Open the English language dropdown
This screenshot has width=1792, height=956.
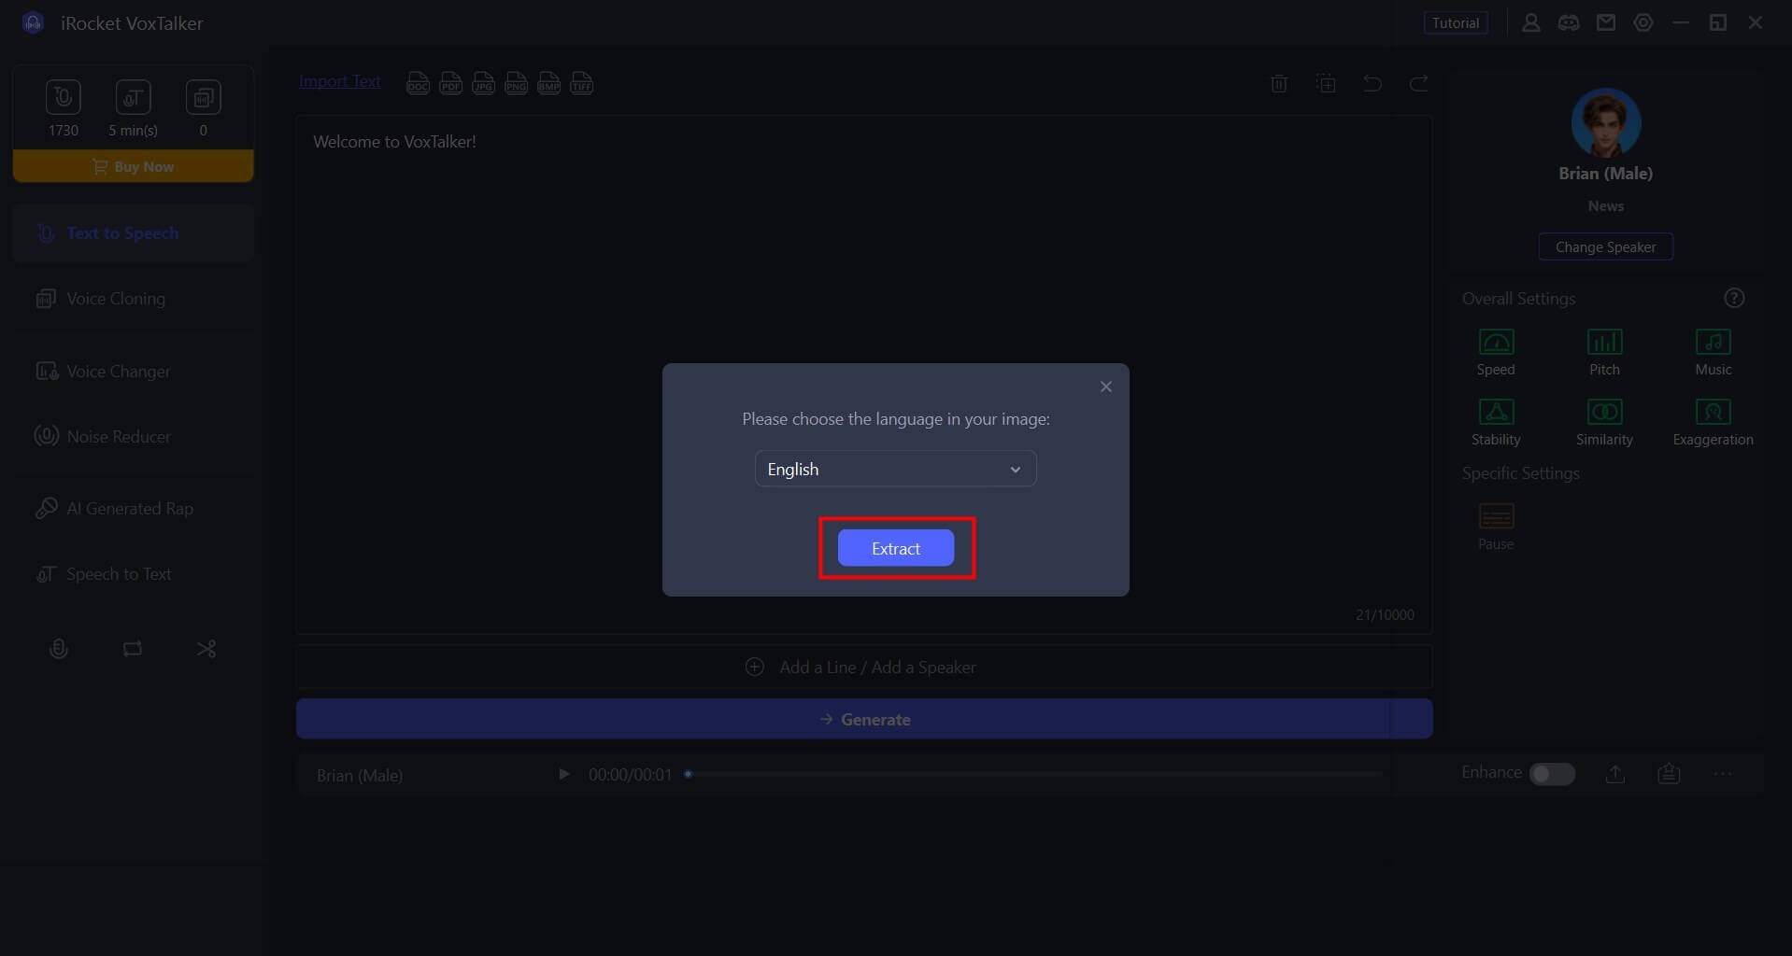coord(895,469)
